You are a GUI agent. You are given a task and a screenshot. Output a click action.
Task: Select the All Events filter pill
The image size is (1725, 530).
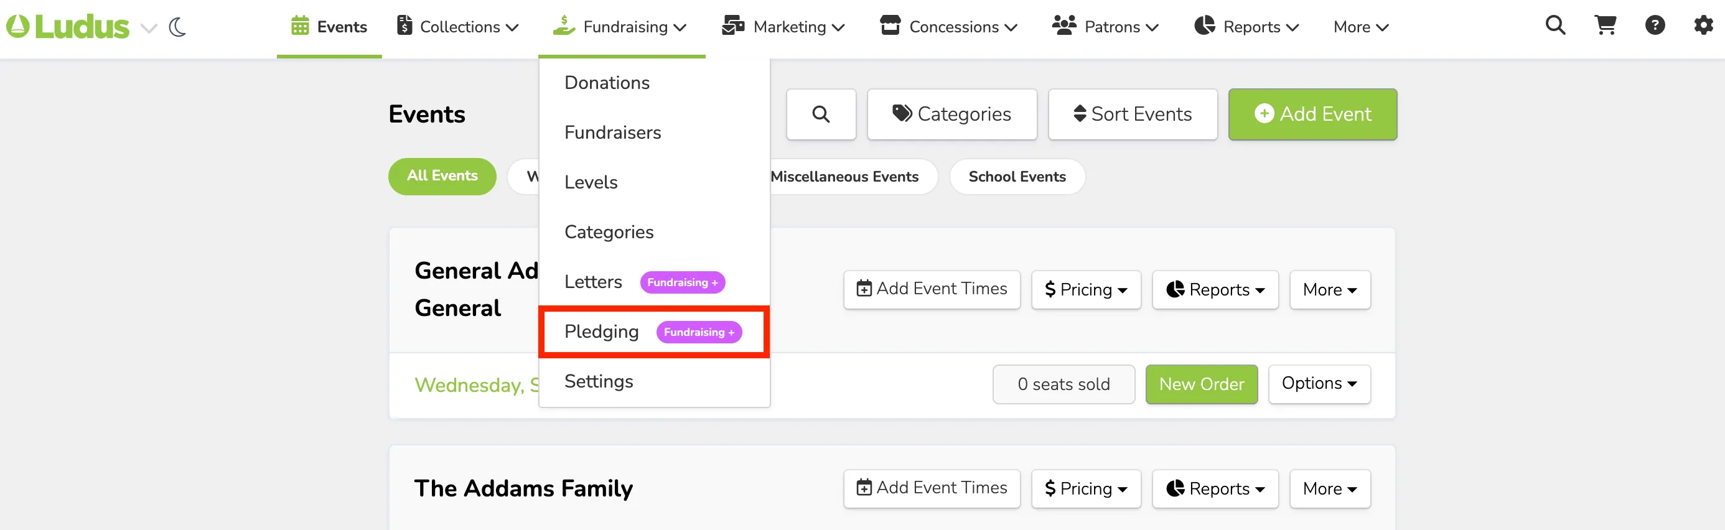click(442, 177)
